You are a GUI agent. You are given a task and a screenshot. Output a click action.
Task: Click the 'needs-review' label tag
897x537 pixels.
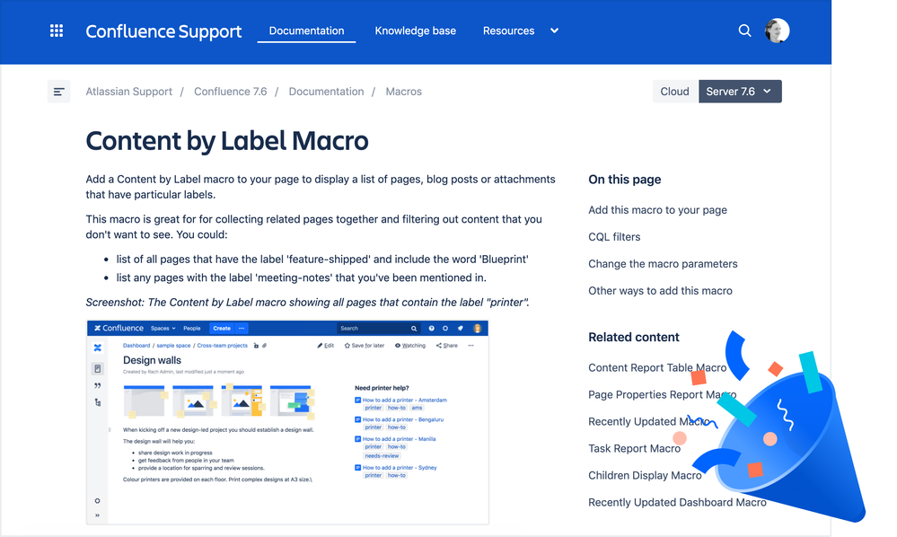tap(382, 456)
